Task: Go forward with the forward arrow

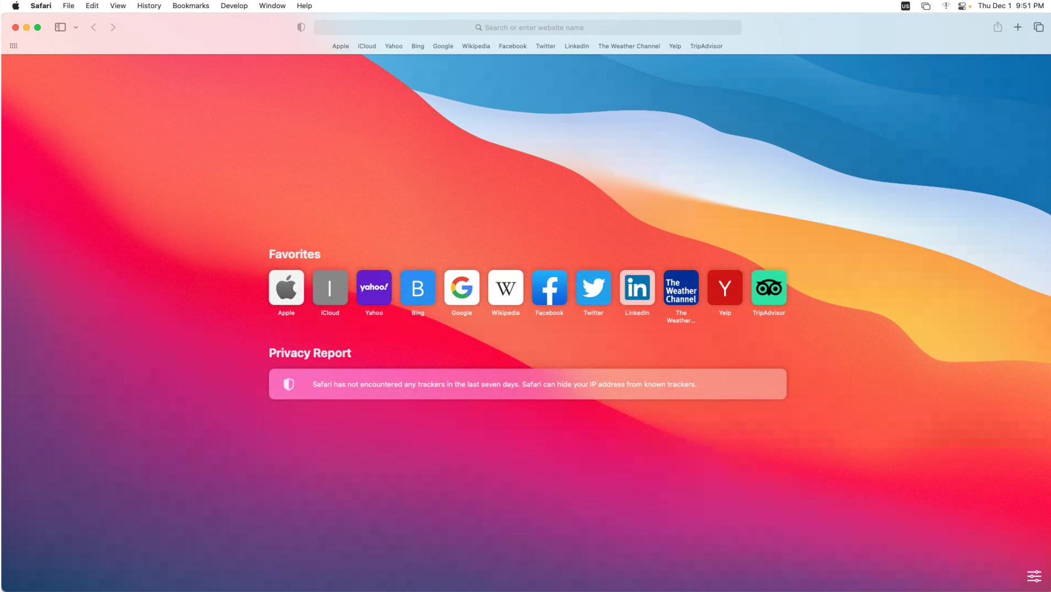Action: click(113, 27)
